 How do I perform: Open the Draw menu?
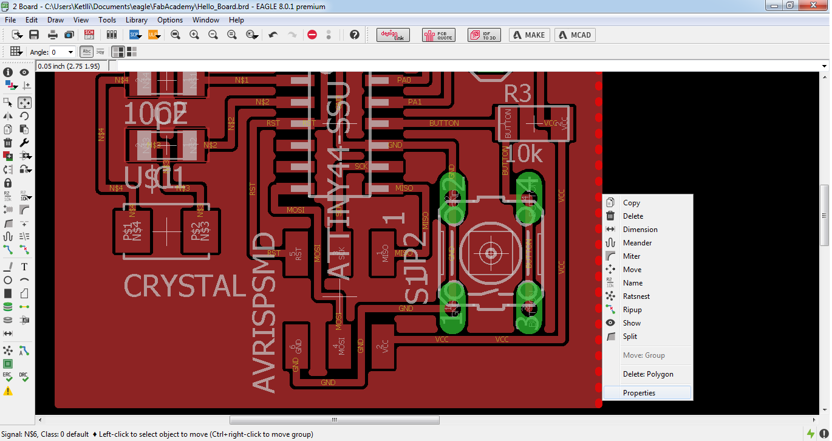coord(55,19)
